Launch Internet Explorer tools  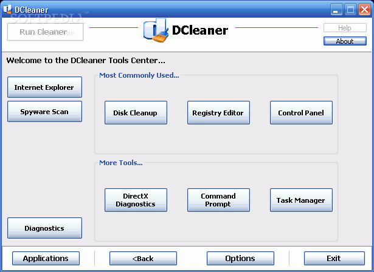coord(44,87)
